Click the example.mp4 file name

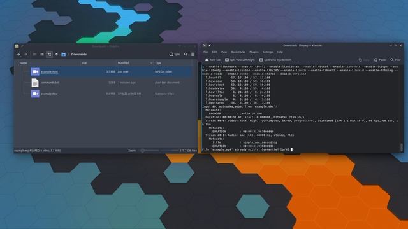(50, 72)
